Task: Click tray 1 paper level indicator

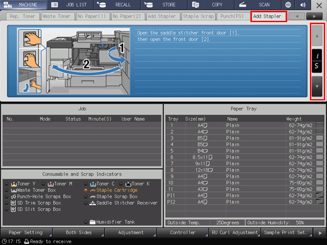Action: click(319, 125)
